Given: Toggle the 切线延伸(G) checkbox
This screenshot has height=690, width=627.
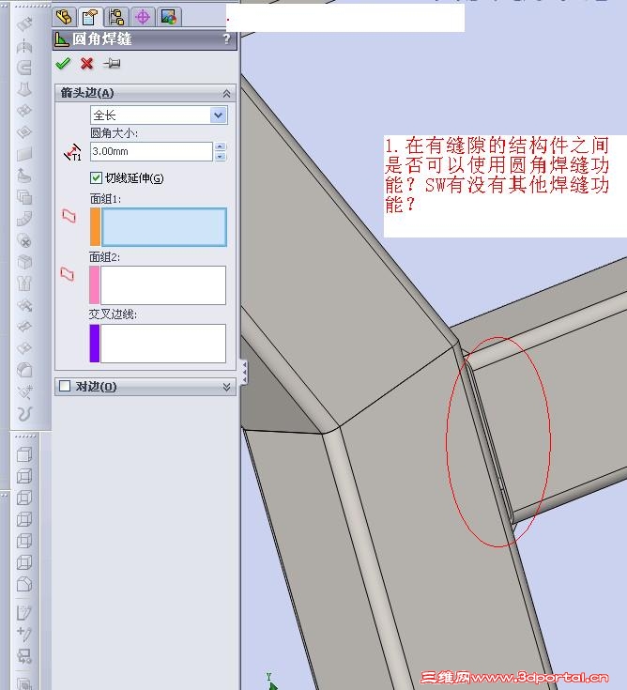Looking at the screenshot, I should [x=96, y=177].
